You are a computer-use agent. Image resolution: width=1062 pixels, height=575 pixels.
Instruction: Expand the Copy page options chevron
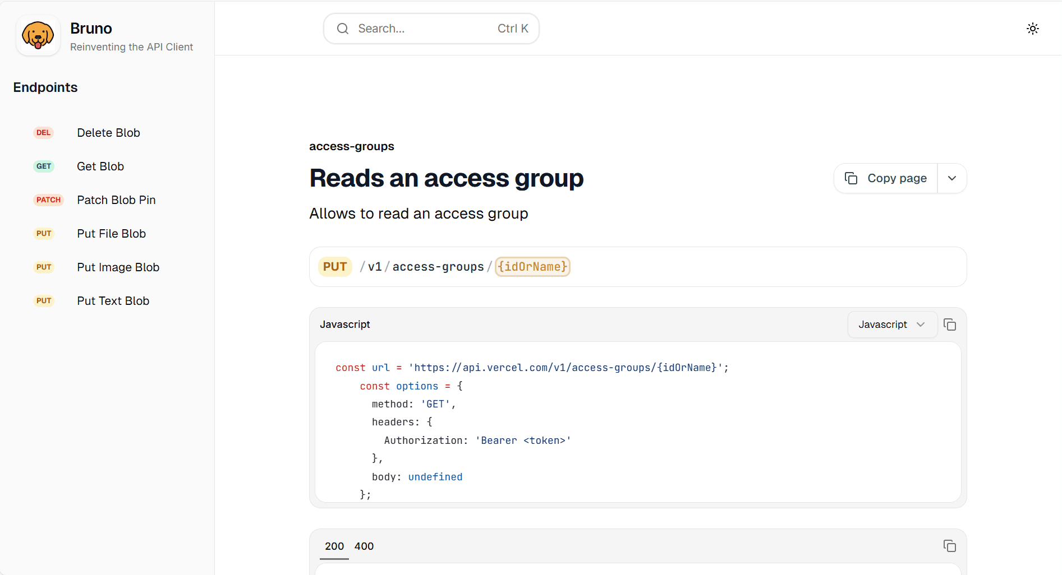[951, 178]
